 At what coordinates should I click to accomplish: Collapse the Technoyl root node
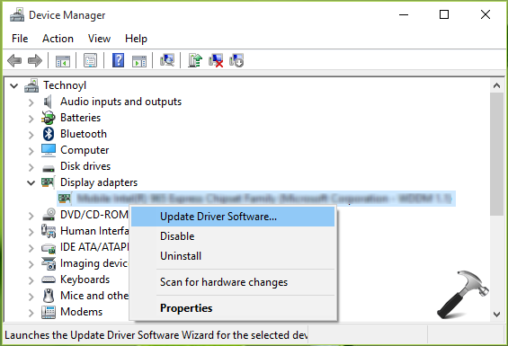point(13,86)
